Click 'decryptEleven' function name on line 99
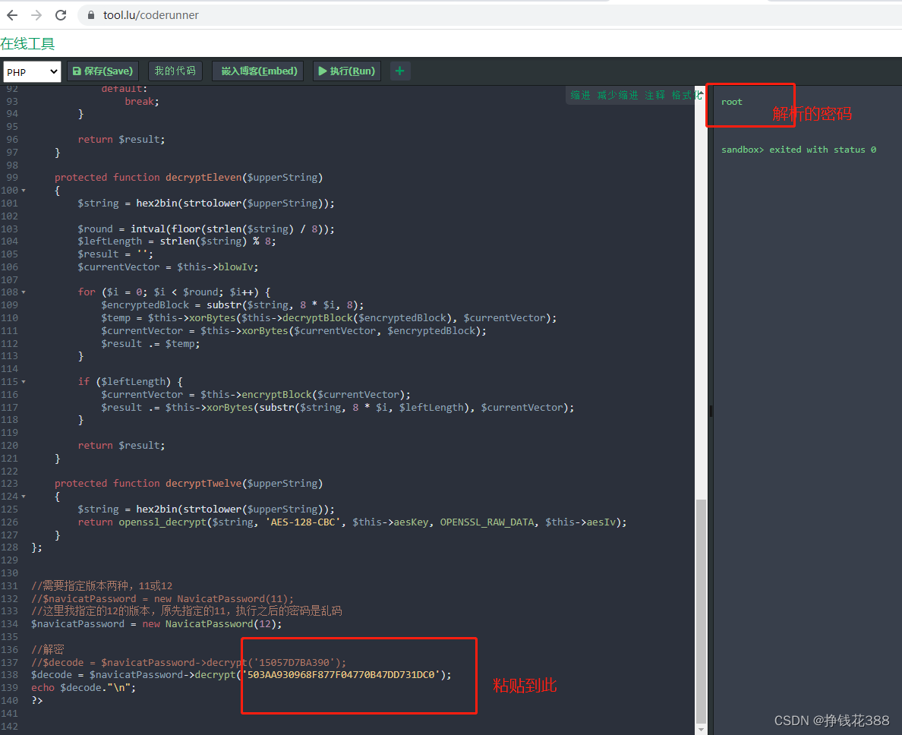The width and height of the screenshot is (902, 735). point(203,178)
